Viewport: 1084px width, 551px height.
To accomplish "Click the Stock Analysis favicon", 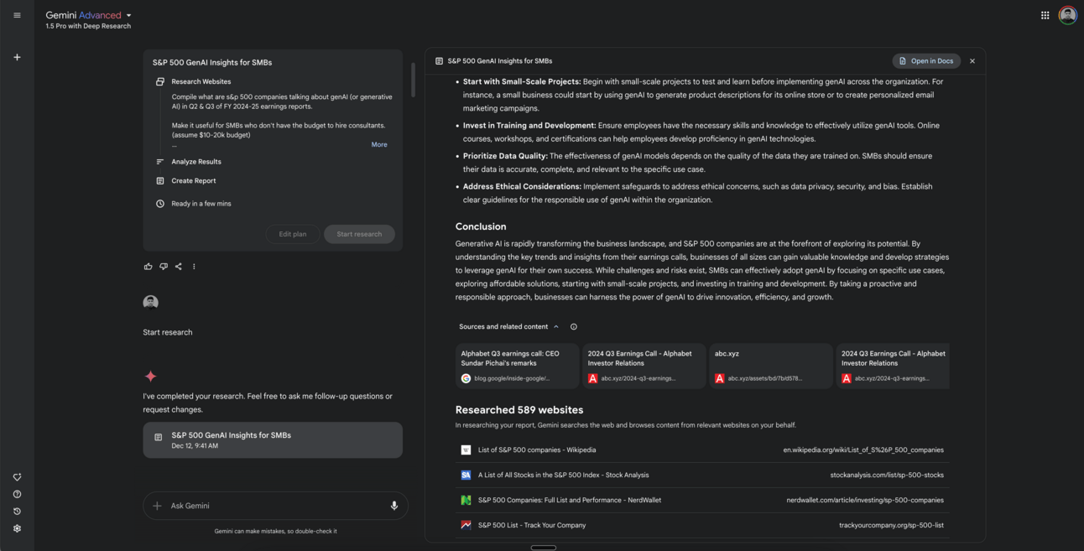I will [466, 475].
